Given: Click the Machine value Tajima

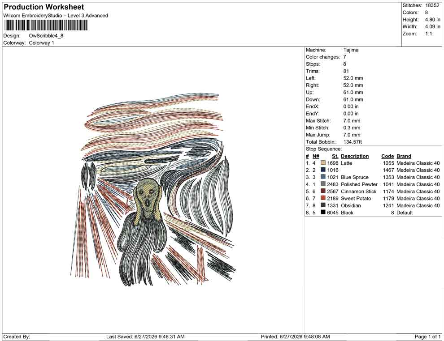Looking at the screenshot, I should point(351,50).
